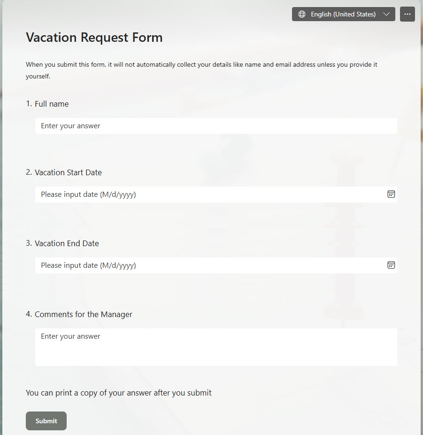Click the globe icon next to the language selector
Image resolution: width=423 pixels, height=435 pixels.
301,14
